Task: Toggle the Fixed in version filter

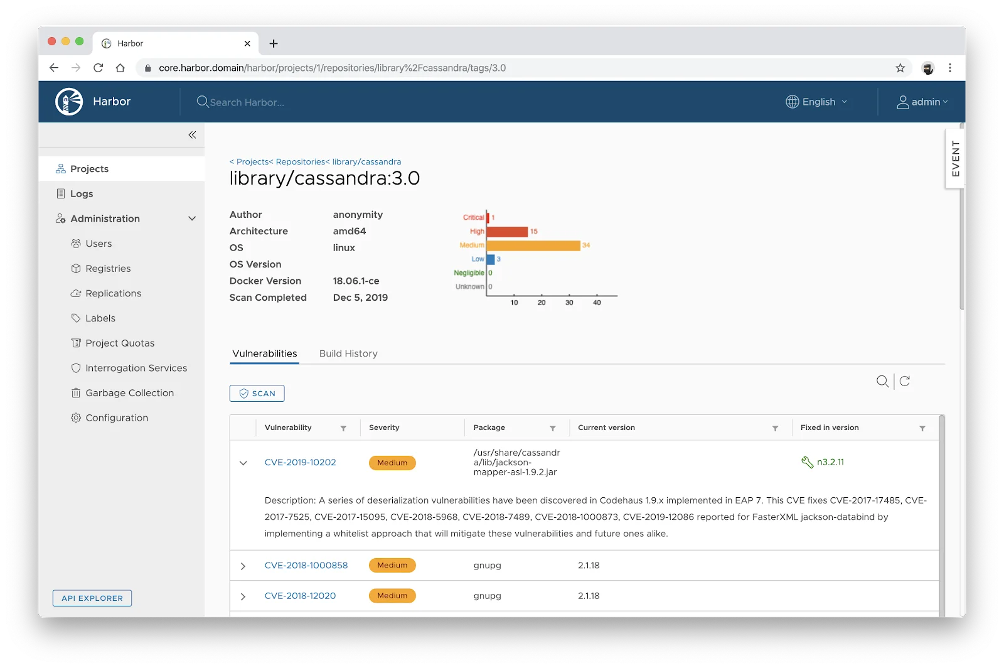Action: (922, 428)
